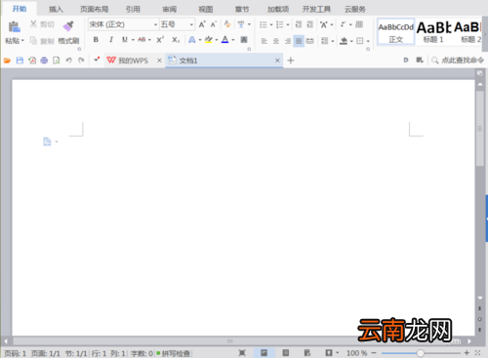Click the bullet list icon
The width and height of the screenshot is (488, 358).
(x=264, y=24)
